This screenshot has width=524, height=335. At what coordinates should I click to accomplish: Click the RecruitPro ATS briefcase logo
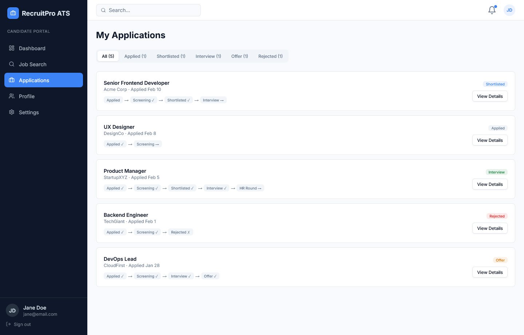13,13
